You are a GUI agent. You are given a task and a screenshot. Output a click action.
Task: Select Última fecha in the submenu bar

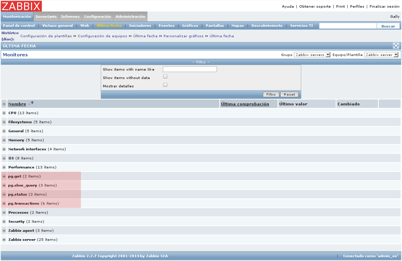coord(109,26)
